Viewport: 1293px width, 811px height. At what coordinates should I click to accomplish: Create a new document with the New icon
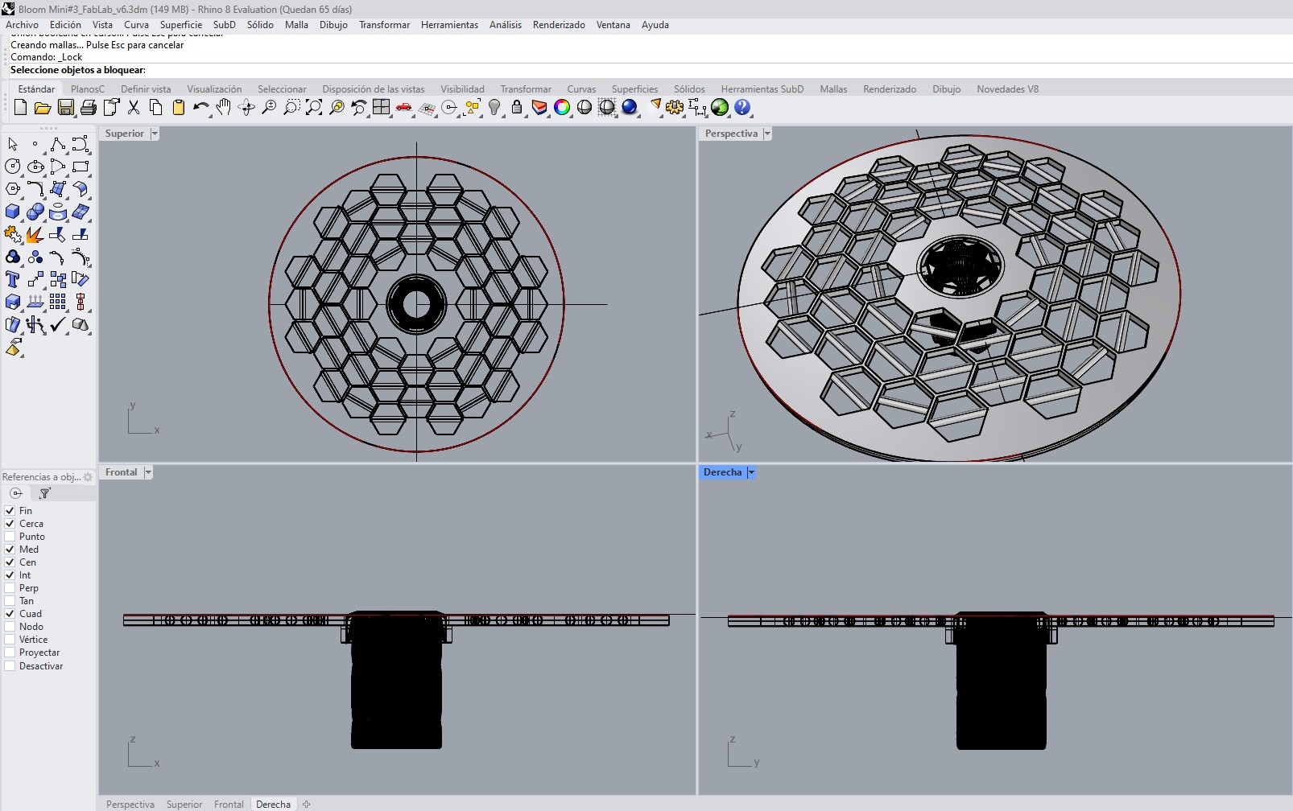click(x=21, y=108)
